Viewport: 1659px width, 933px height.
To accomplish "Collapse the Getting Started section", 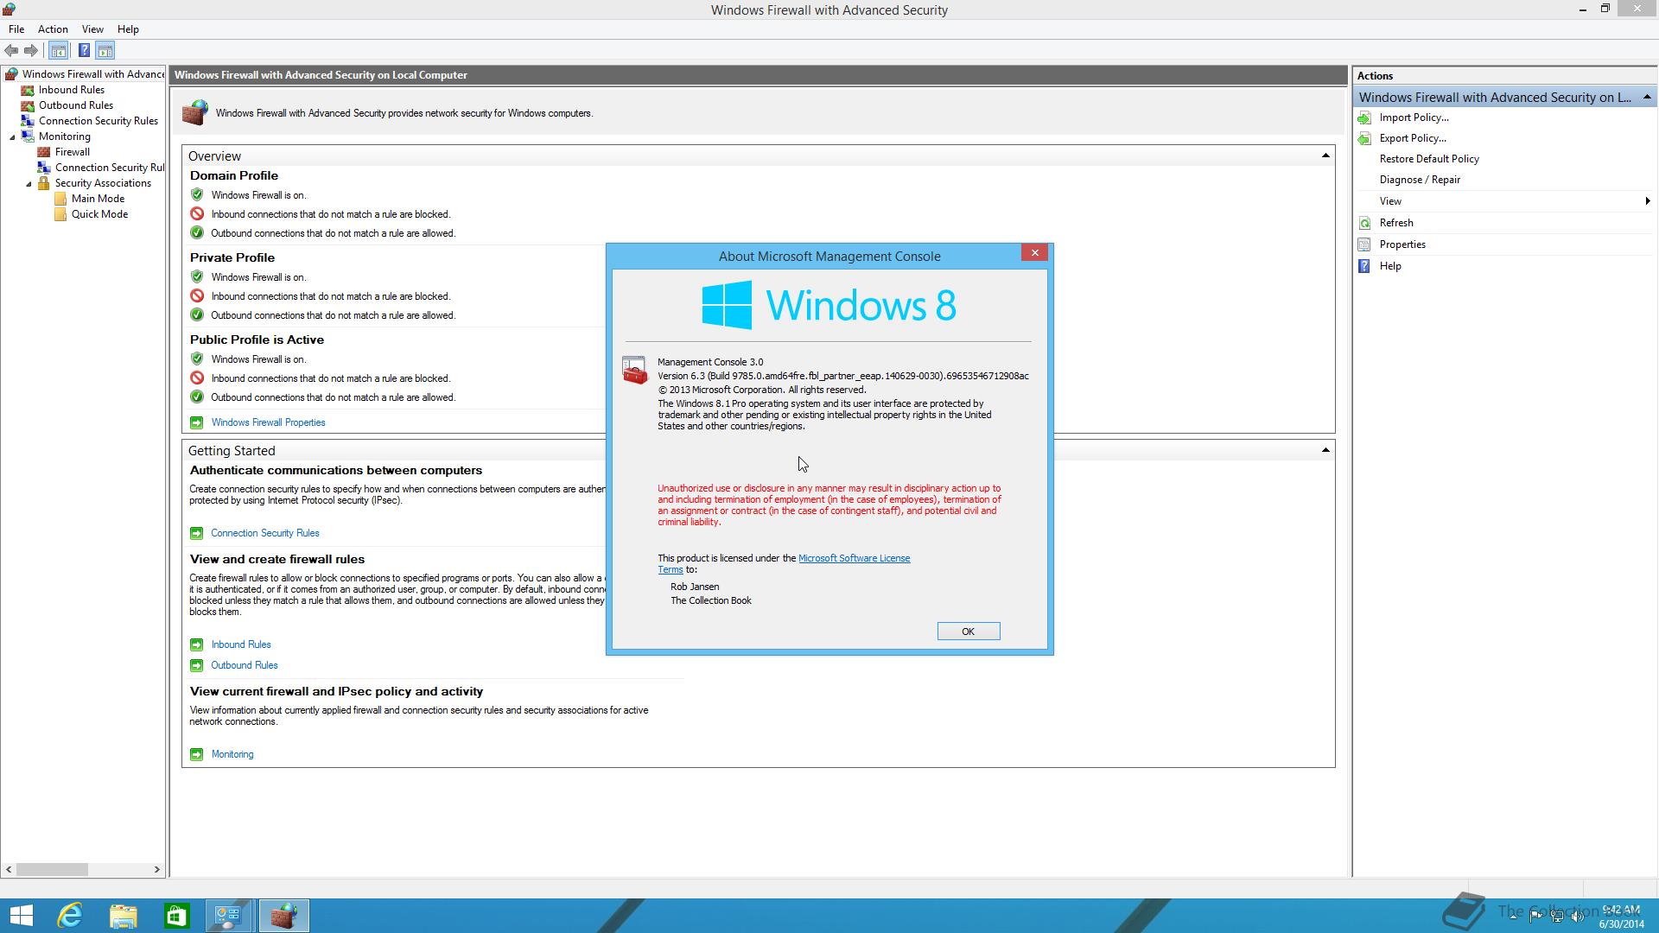I will point(1325,450).
